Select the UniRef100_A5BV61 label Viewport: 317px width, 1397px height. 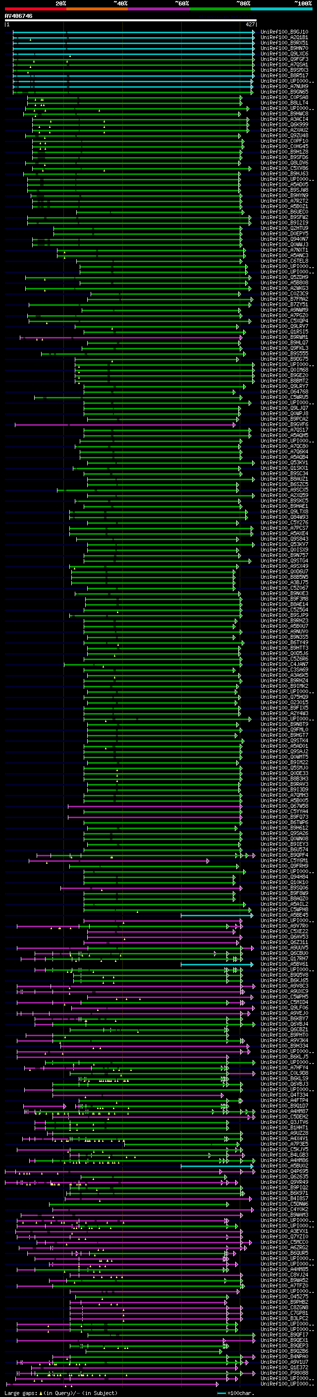[x=284, y=964]
